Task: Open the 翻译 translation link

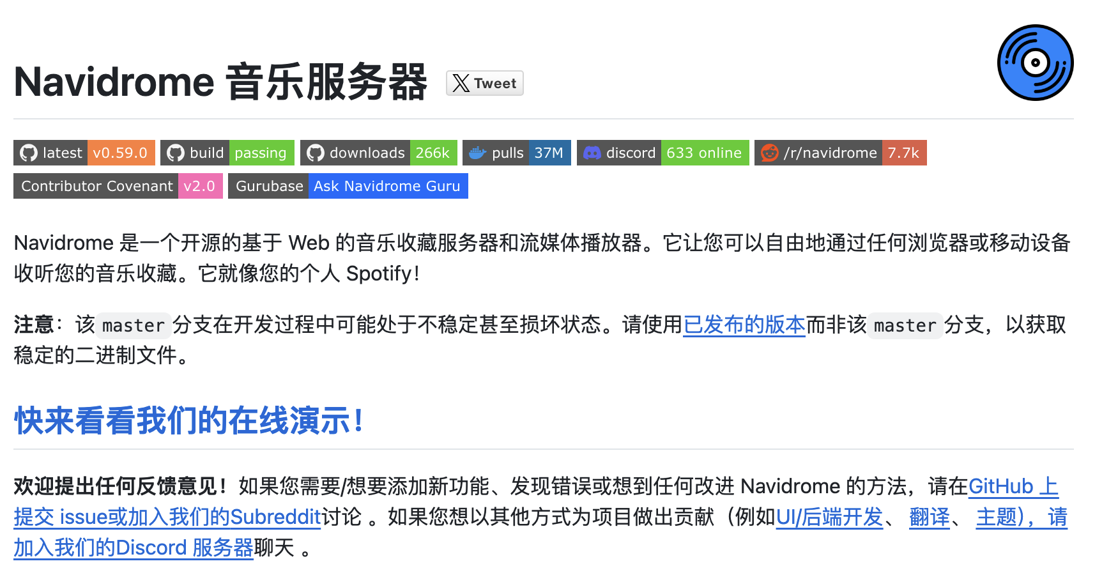Action: (x=929, y=517)
